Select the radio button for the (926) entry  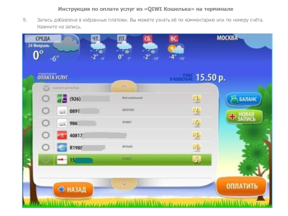[x=45, y=98]
